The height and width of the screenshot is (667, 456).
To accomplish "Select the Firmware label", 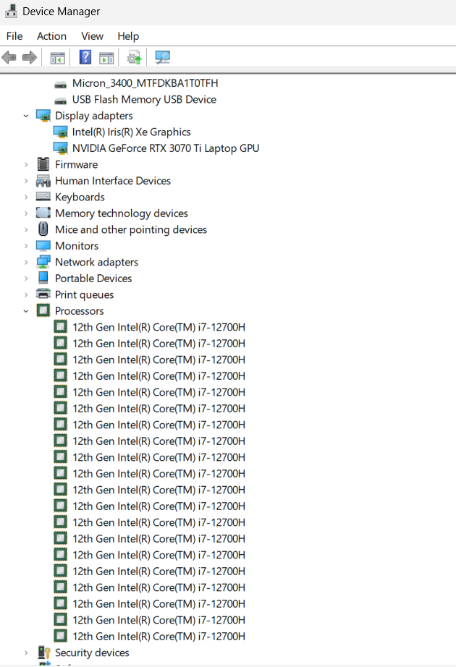I will pyautogui.click(x=76, y=165).
